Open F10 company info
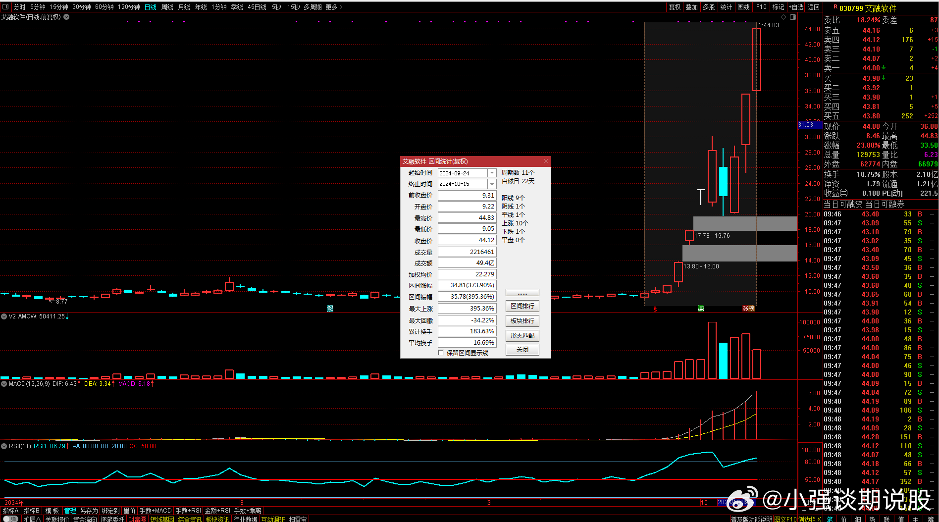 point(761,7)
